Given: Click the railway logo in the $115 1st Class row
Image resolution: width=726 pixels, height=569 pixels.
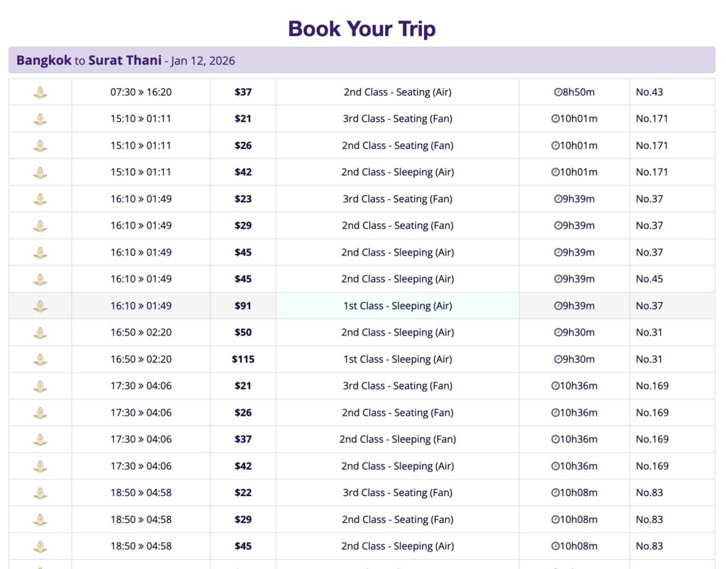Looking at the screenshot, I should pyautogui.click(x=40, y=360).
